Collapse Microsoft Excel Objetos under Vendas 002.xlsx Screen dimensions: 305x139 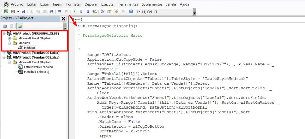tap(9, 62)
